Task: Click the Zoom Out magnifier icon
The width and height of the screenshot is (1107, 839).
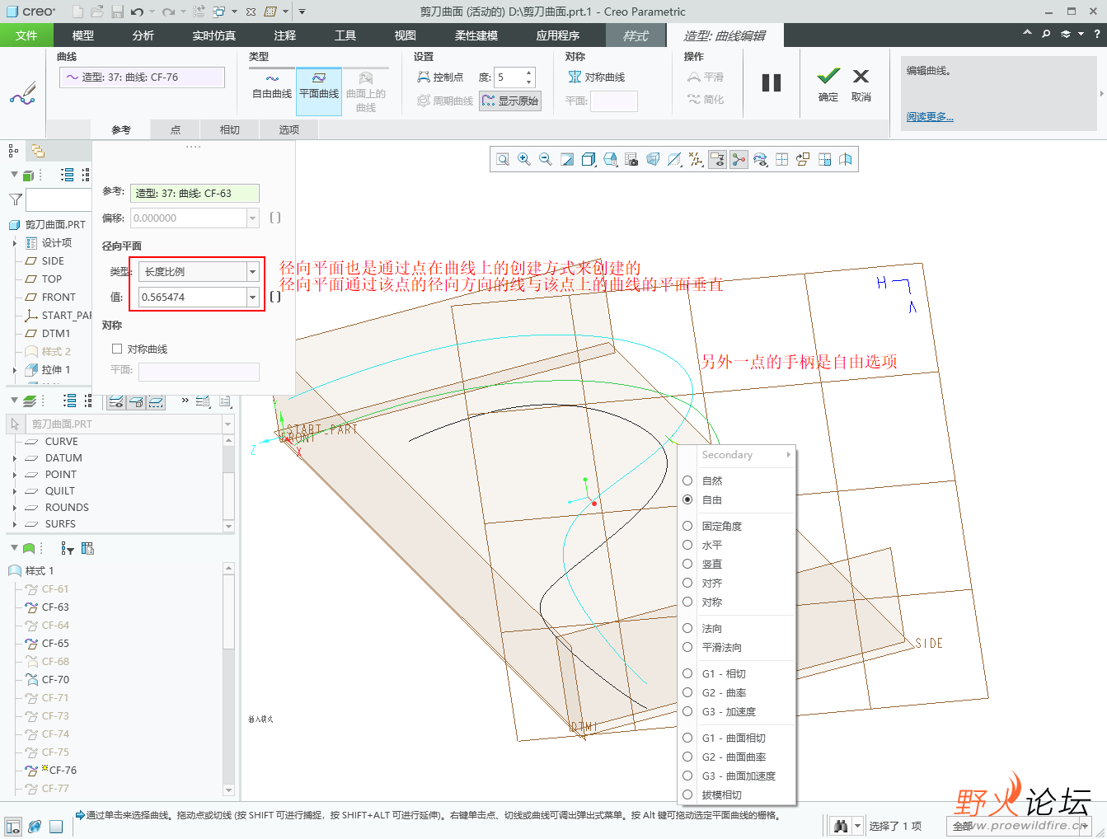Action: click(x=546, y=160)
